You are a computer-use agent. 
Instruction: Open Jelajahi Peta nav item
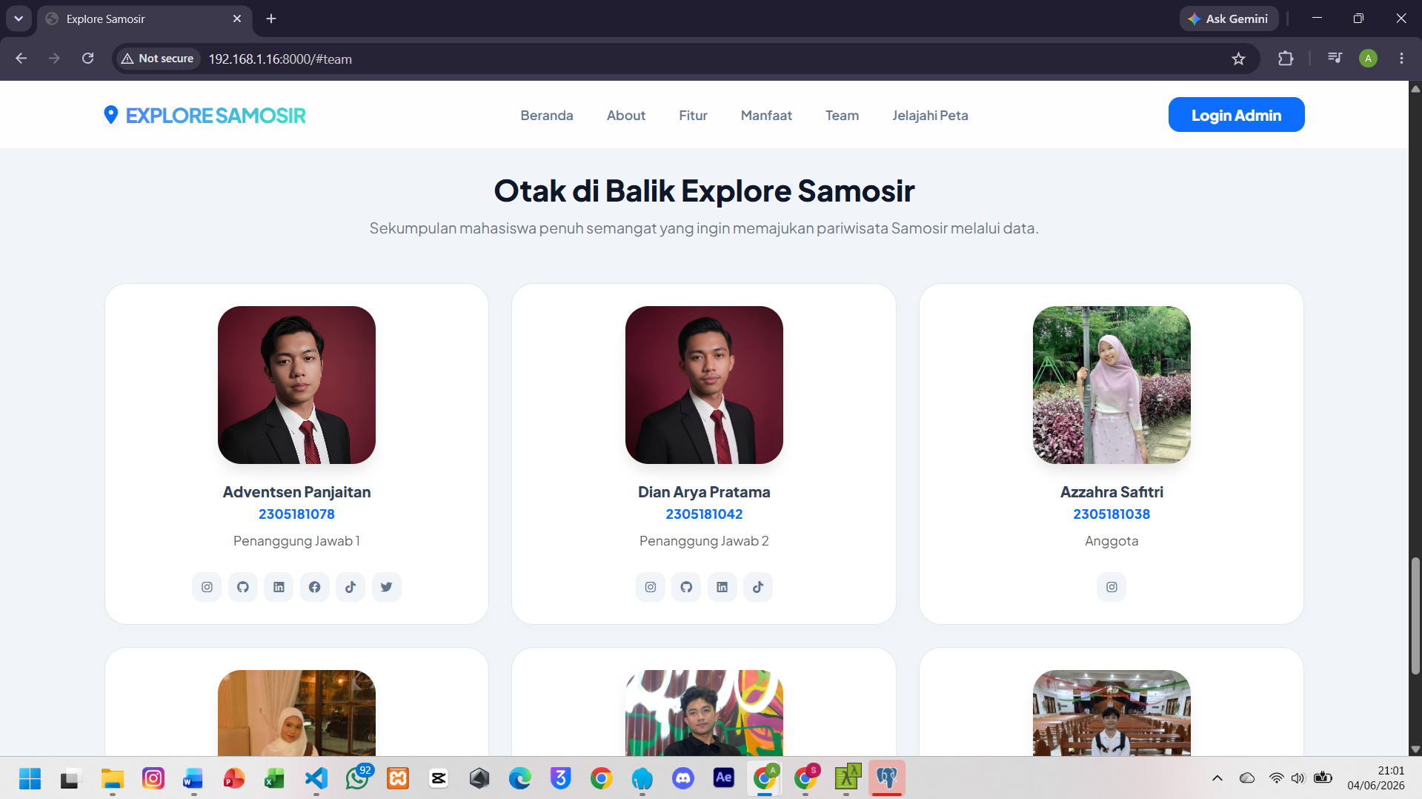click(x=930, y=116)
